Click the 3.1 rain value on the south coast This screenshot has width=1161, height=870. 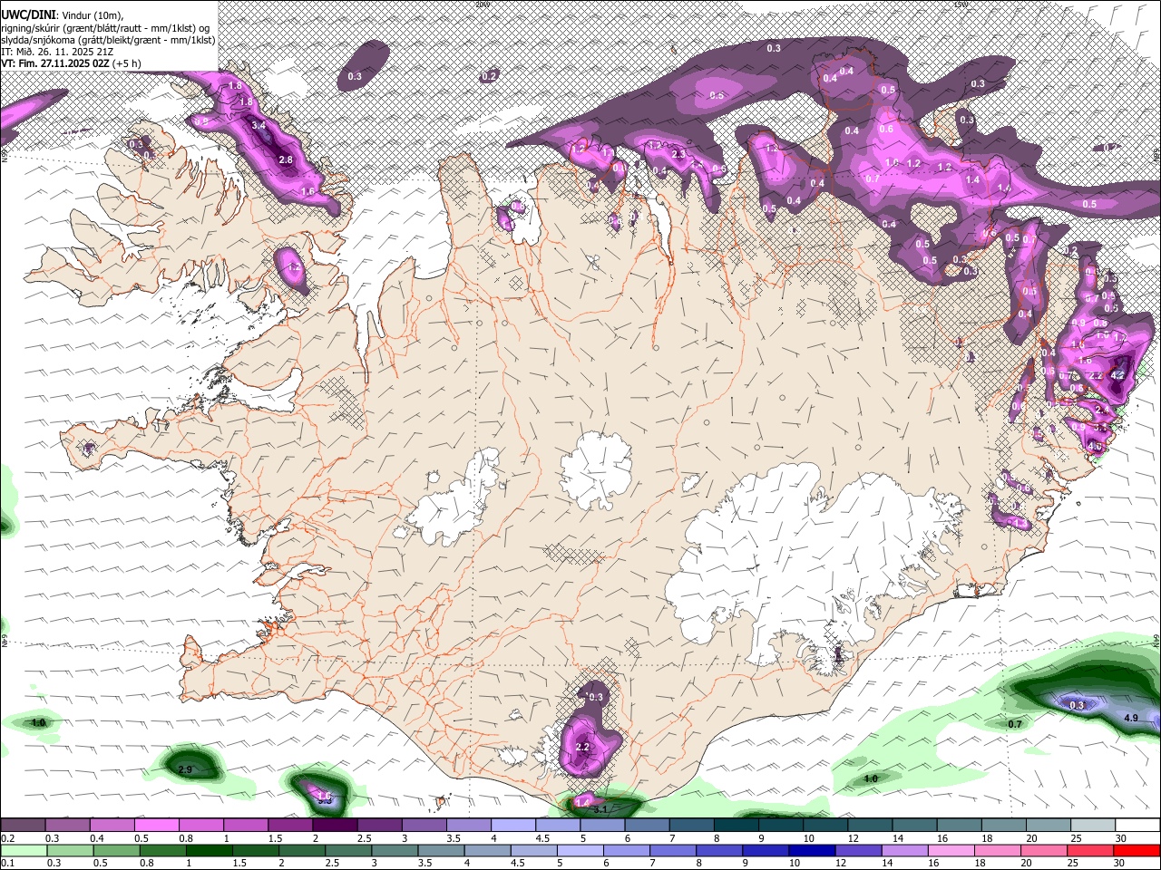pos(600,809)
